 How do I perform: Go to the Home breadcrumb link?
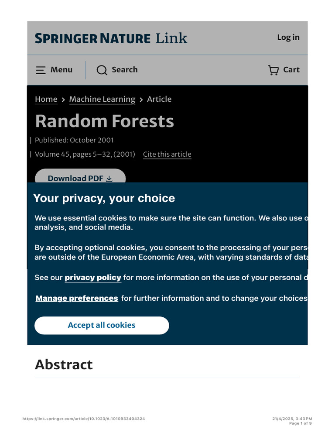tap(46, 100)
